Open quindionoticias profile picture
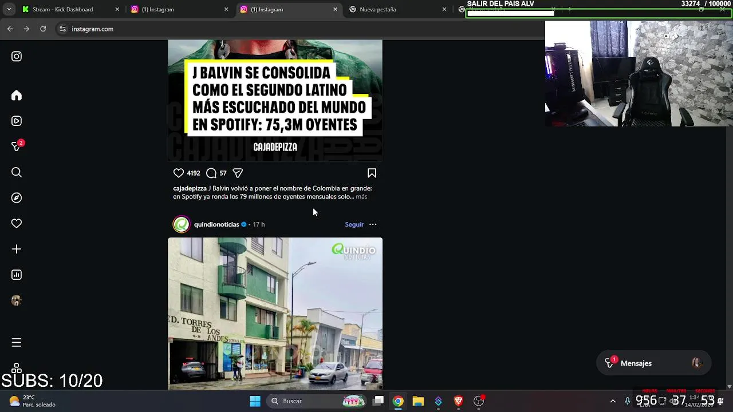This screenshot has width=733, height=412. [x=182, y=224]
